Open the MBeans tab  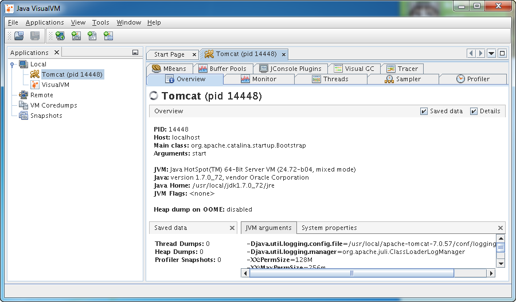pos(169,69)
